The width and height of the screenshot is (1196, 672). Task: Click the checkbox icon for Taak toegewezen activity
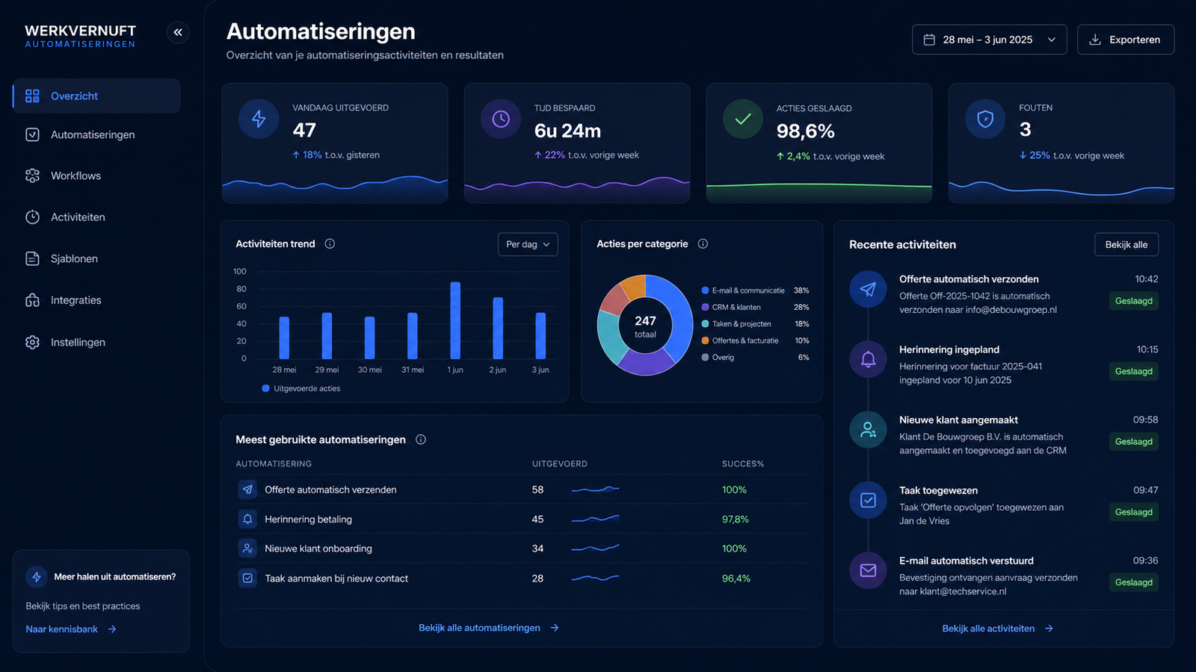pyautogui.click(x=868, y=500)
